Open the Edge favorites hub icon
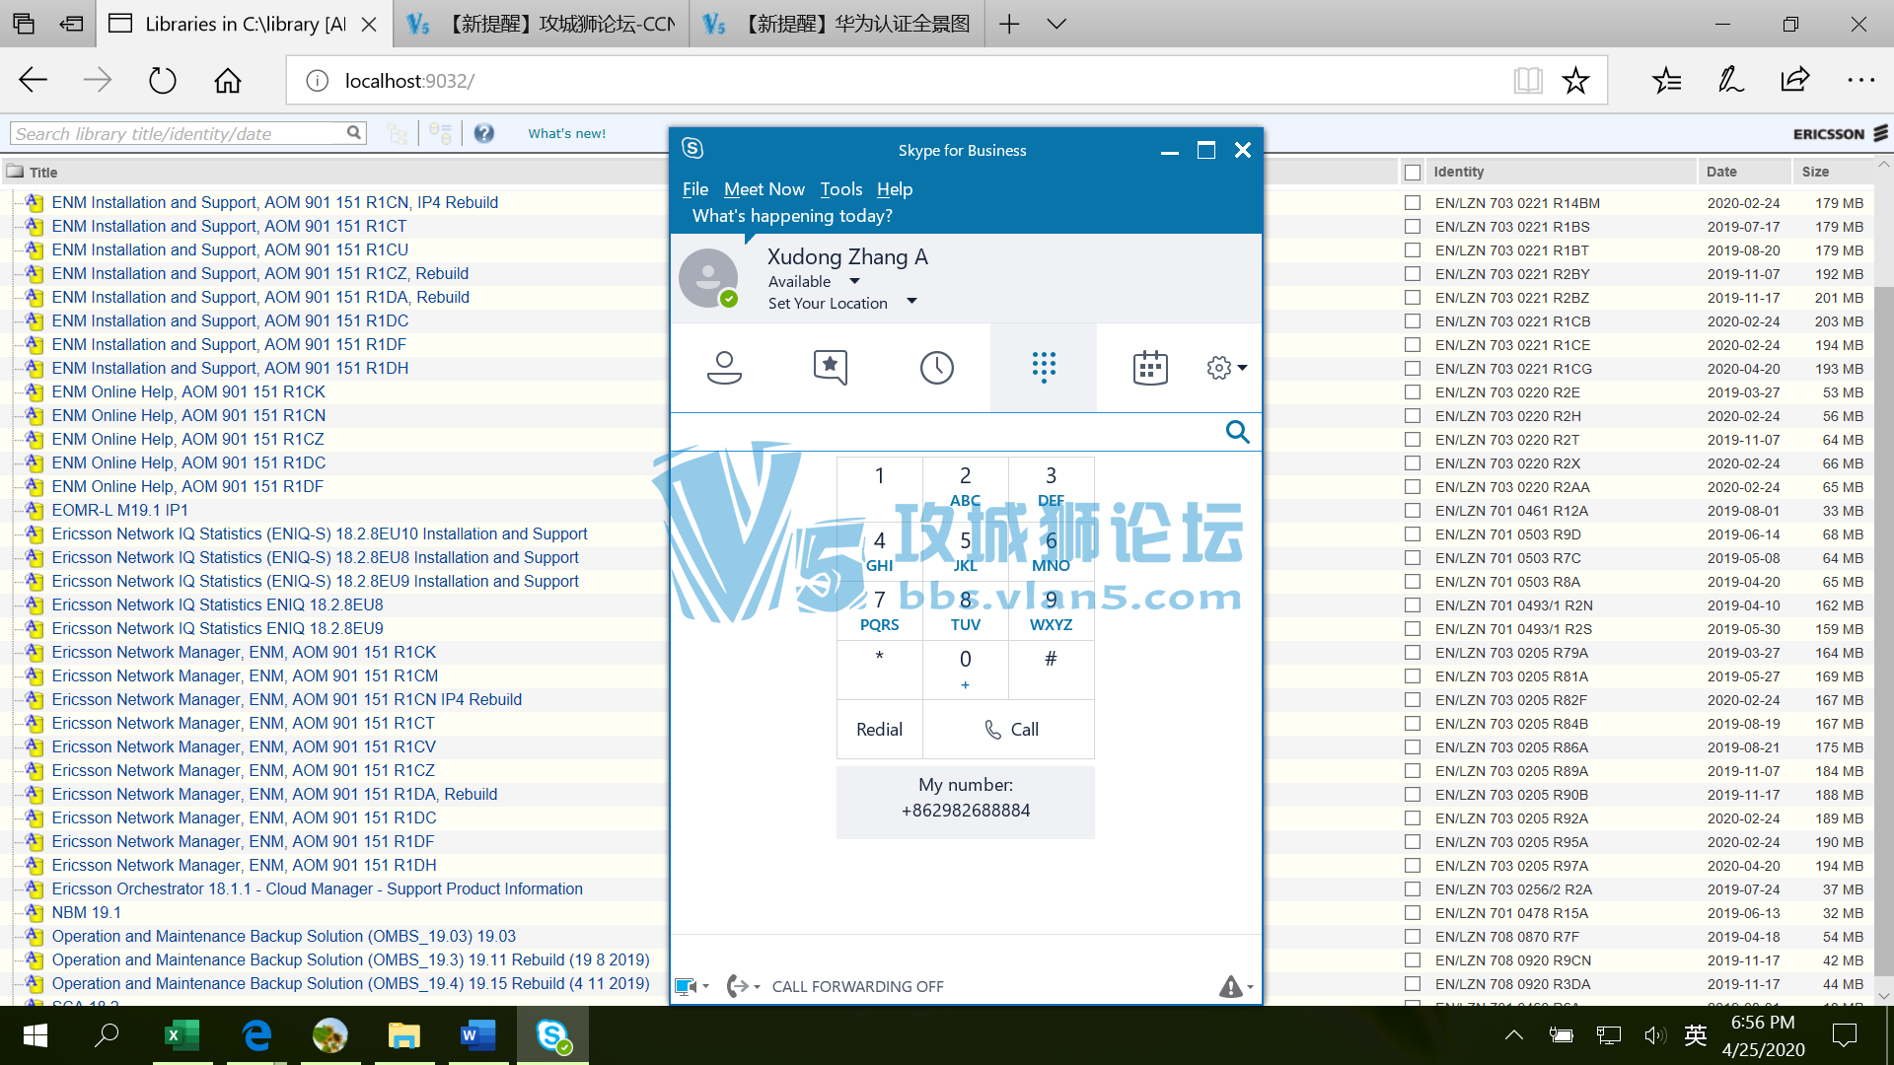The height and width of the screenshot is (1065, 1894). point(1666,80)
